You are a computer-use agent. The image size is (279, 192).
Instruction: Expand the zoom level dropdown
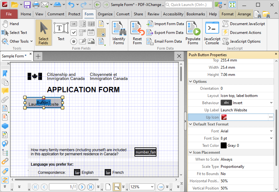152,187
